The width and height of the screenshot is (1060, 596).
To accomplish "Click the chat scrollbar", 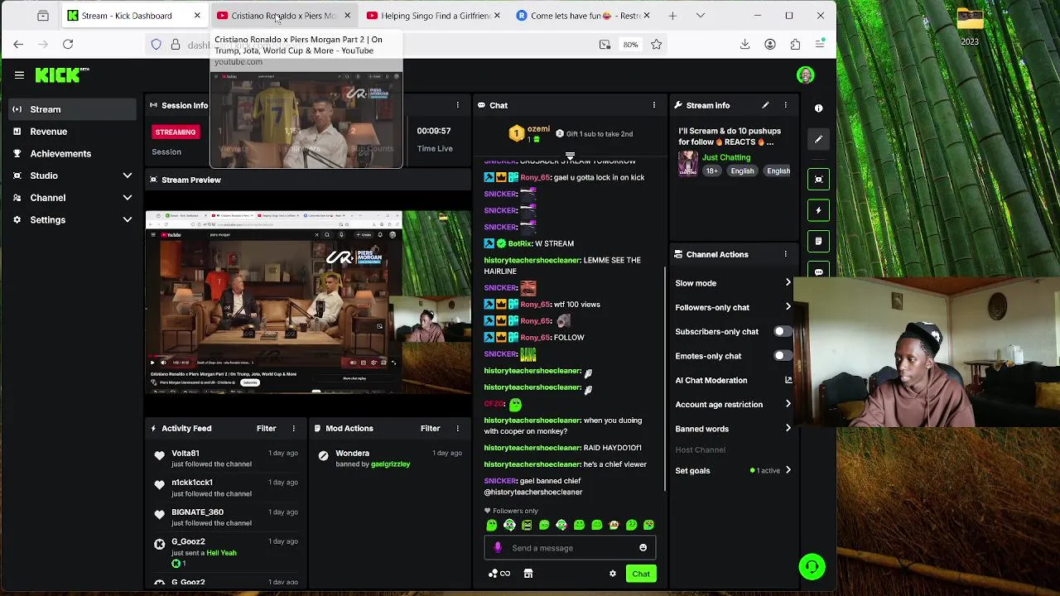I will (665, 379).
